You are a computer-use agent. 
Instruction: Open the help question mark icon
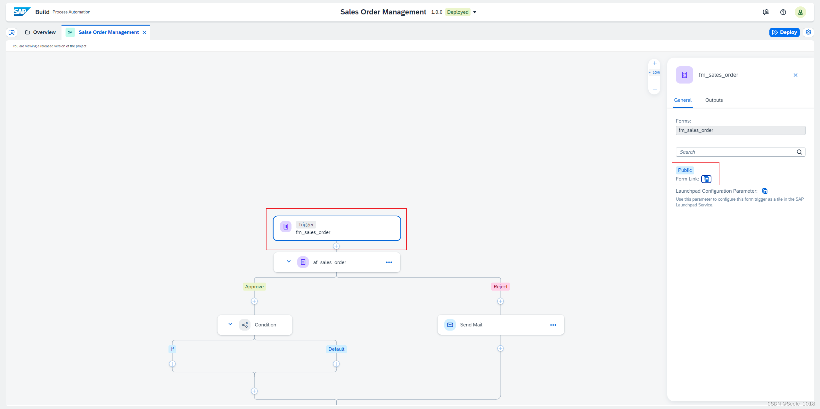tap(783, 12)
